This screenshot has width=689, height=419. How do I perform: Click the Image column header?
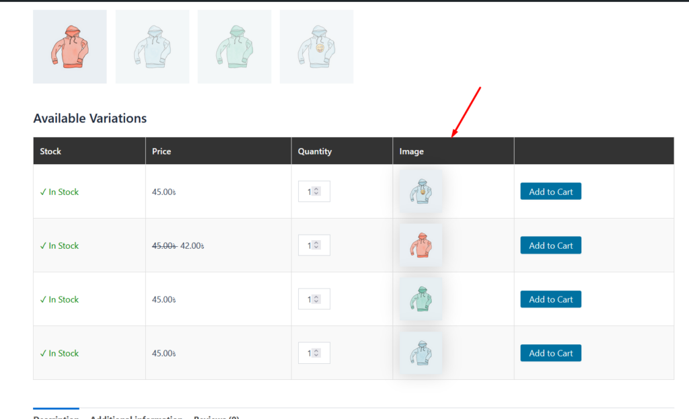click(x=411, y=151)
